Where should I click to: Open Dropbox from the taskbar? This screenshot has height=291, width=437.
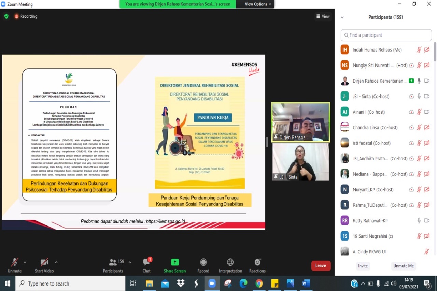[181, 283]
